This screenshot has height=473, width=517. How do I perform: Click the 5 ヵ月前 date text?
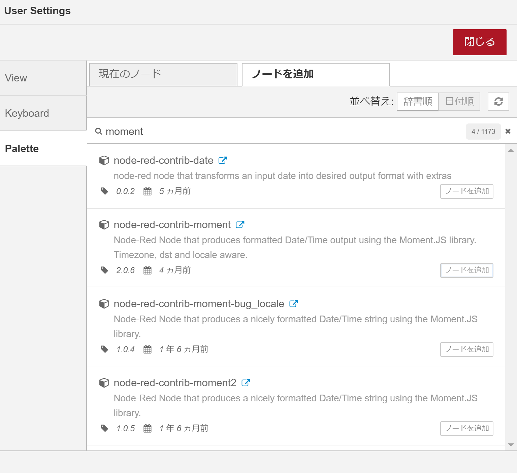click(x=175, y=191)
